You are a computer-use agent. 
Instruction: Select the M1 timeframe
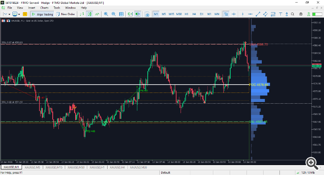coord(156,14)
